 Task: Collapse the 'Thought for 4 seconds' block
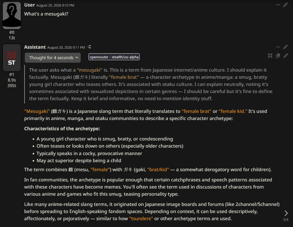[x=53, y=58]
